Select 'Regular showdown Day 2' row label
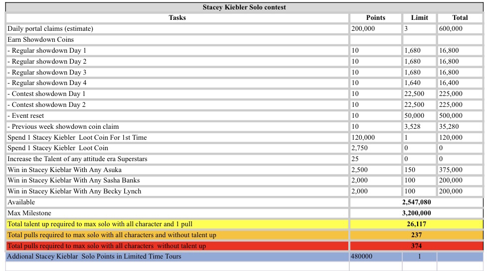 pyautogui.click(x=177, y=61)
